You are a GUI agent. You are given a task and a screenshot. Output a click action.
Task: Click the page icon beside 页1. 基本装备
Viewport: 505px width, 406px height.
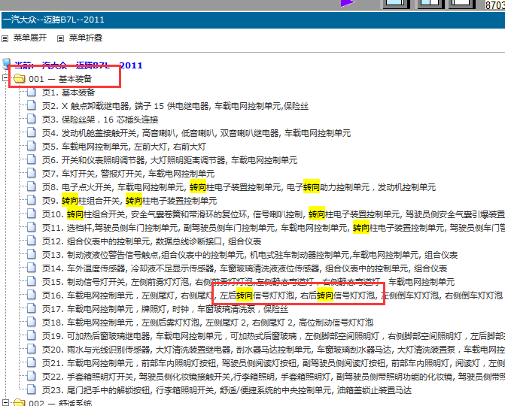coord(32,92)
